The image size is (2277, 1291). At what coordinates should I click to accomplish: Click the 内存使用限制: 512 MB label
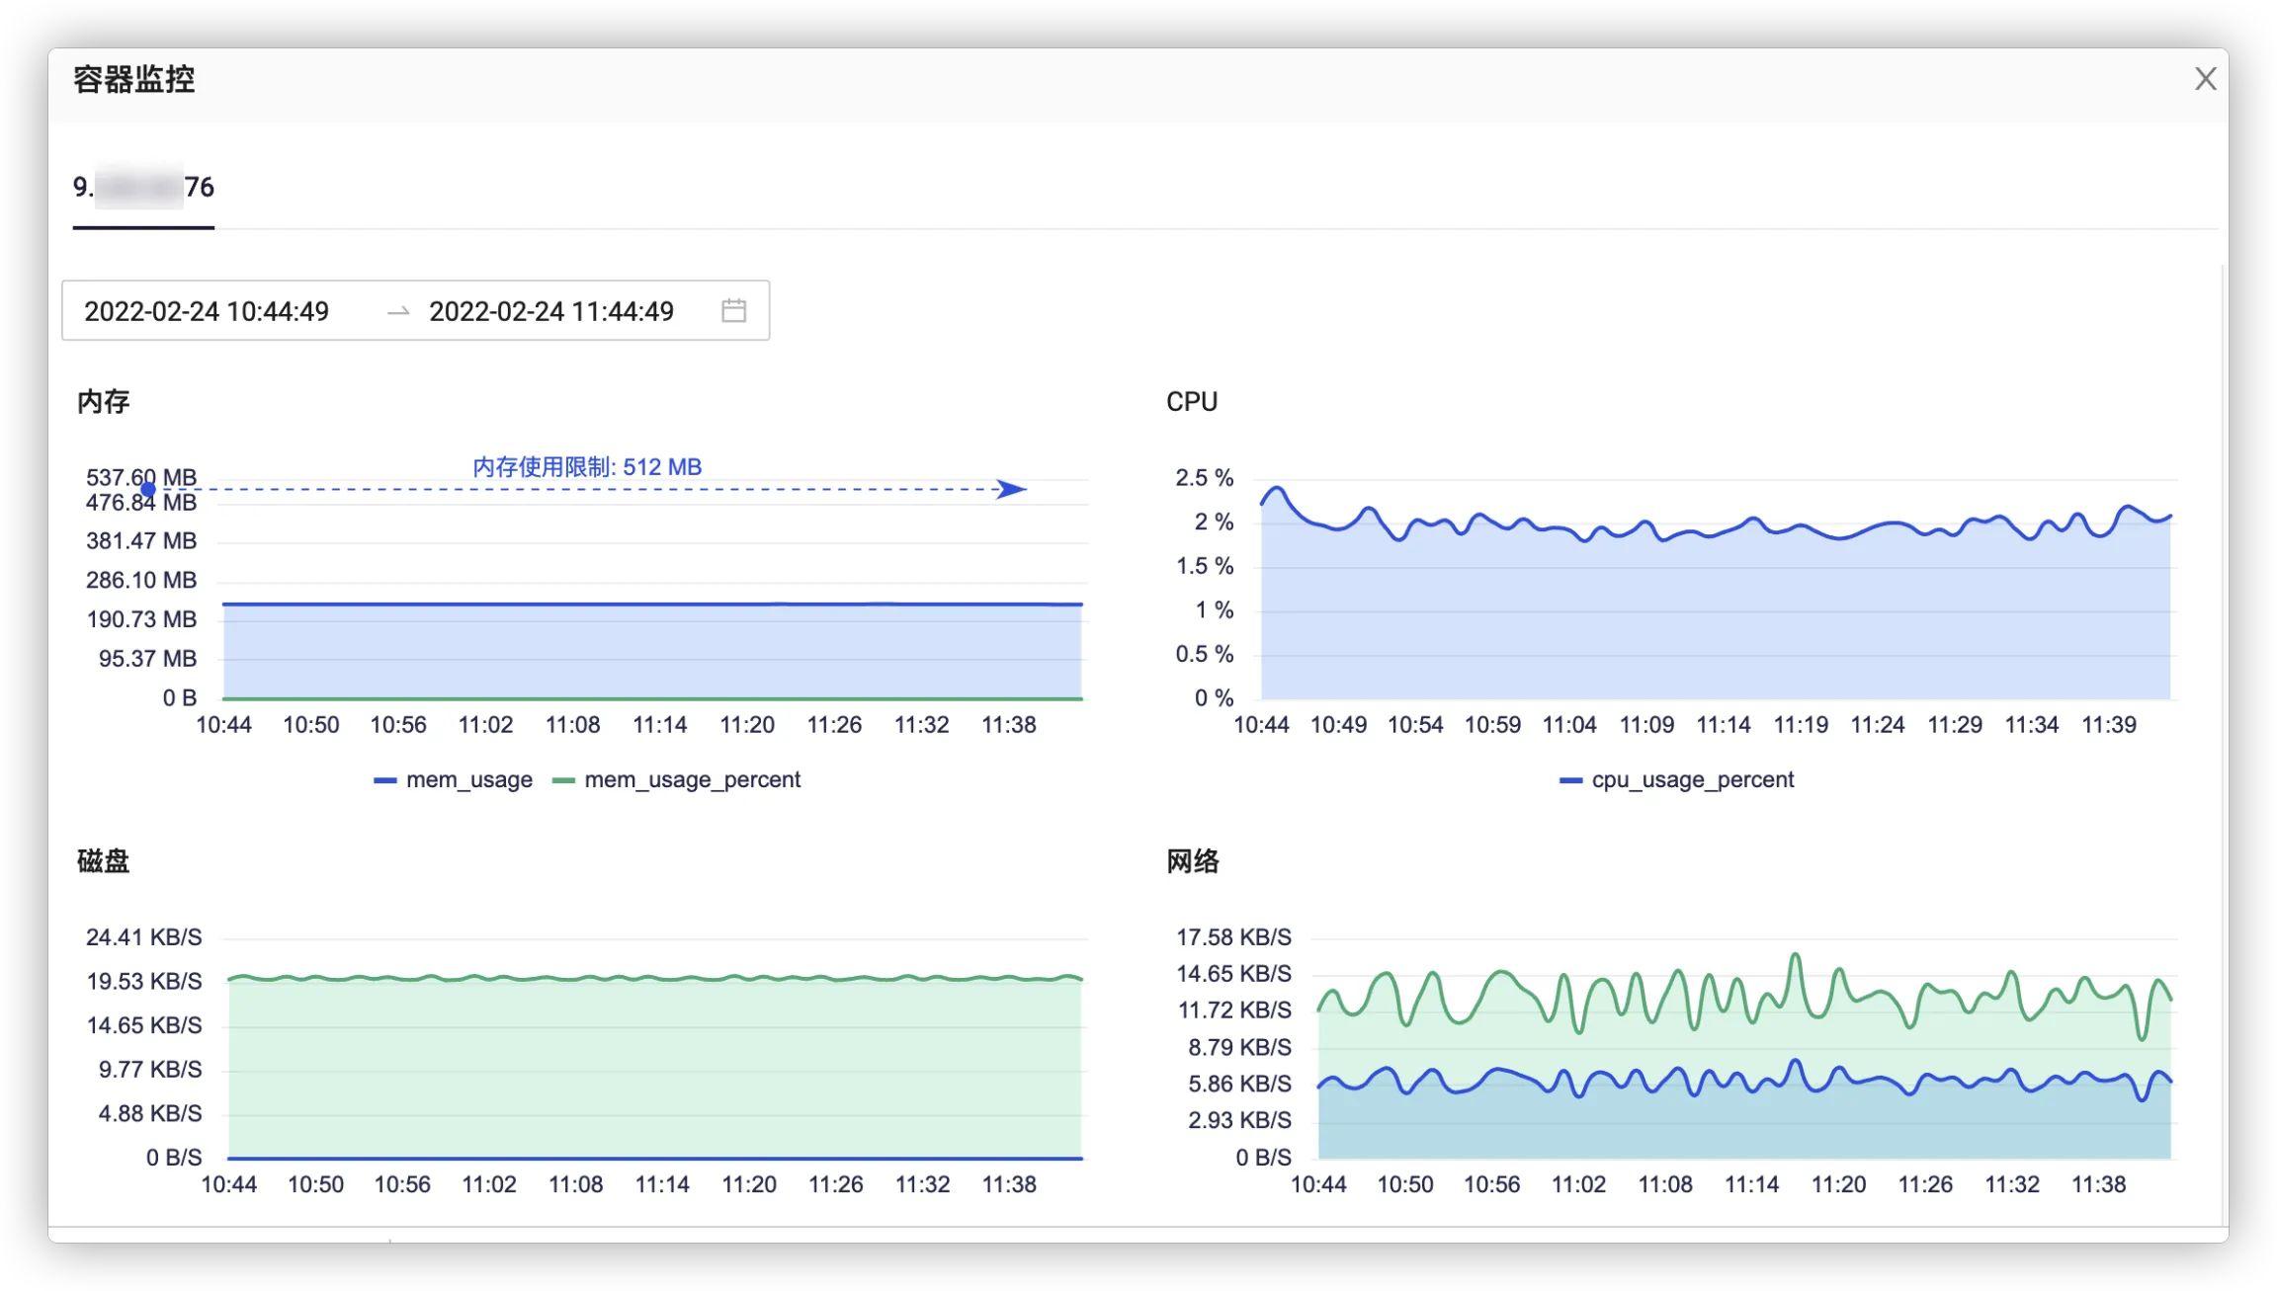(587, 466)
